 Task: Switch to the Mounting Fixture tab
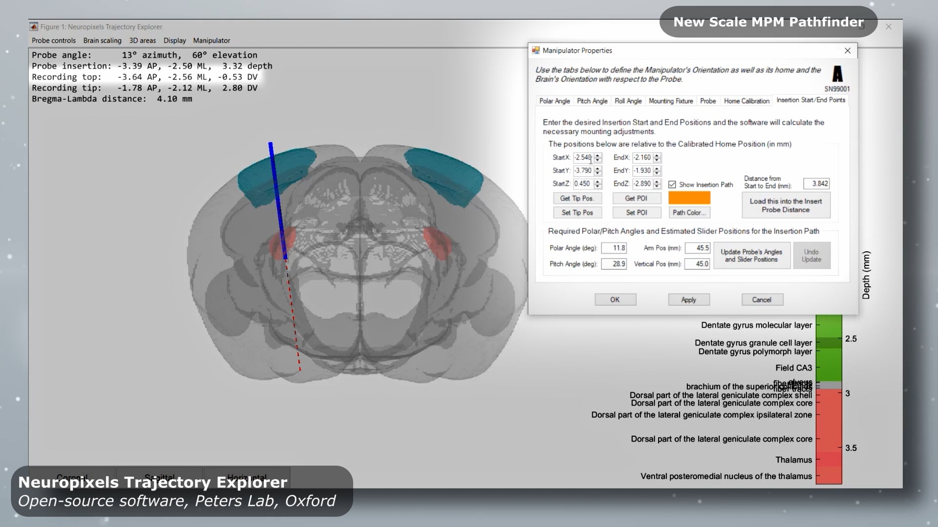click(x=671, y=101)
